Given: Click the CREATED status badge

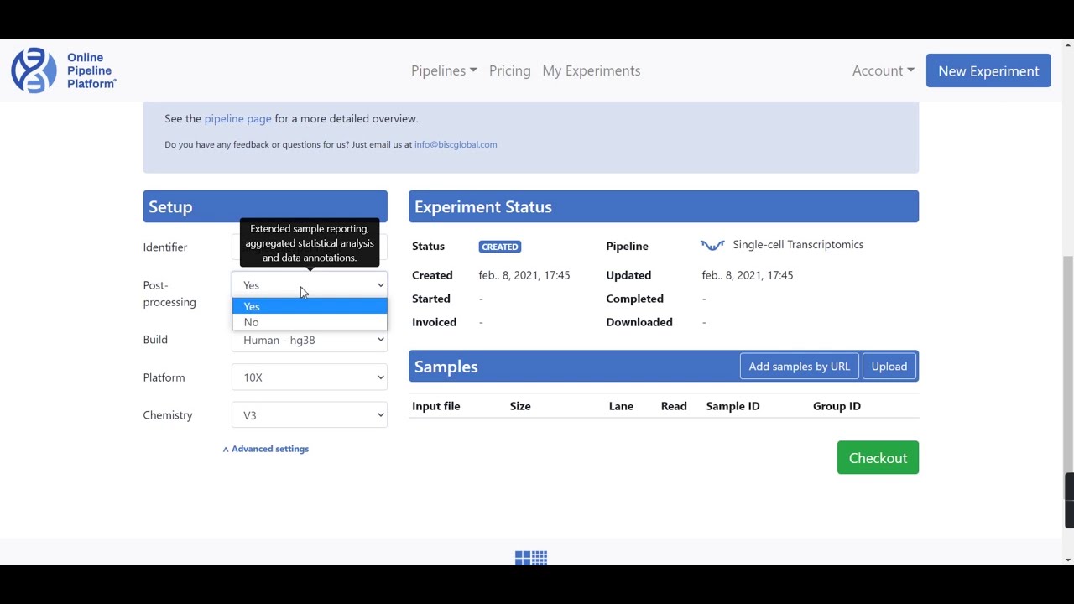Looking at the screenshot, I should coord(500,247).
